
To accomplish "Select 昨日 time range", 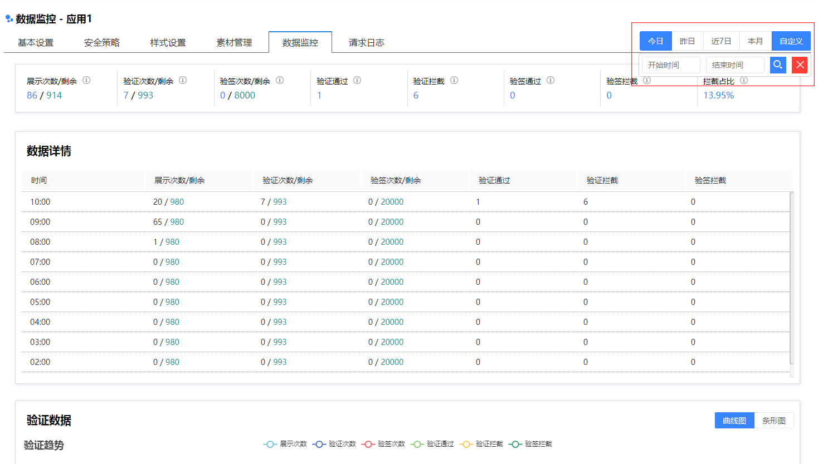I will point(688,41).
